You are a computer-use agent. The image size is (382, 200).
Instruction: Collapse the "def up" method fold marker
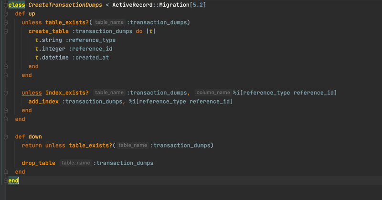click(x=6, y=14)
